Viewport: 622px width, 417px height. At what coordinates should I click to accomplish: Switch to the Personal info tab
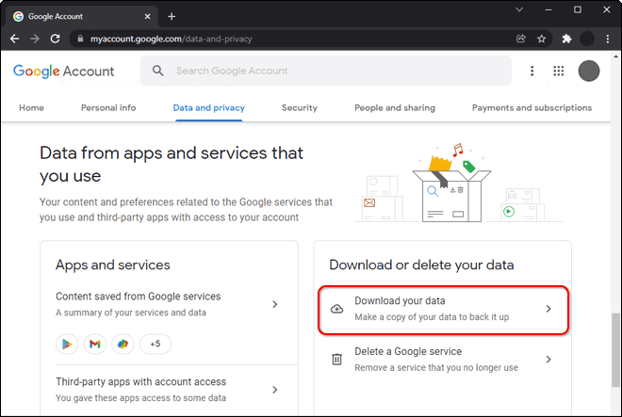point(108,108)
